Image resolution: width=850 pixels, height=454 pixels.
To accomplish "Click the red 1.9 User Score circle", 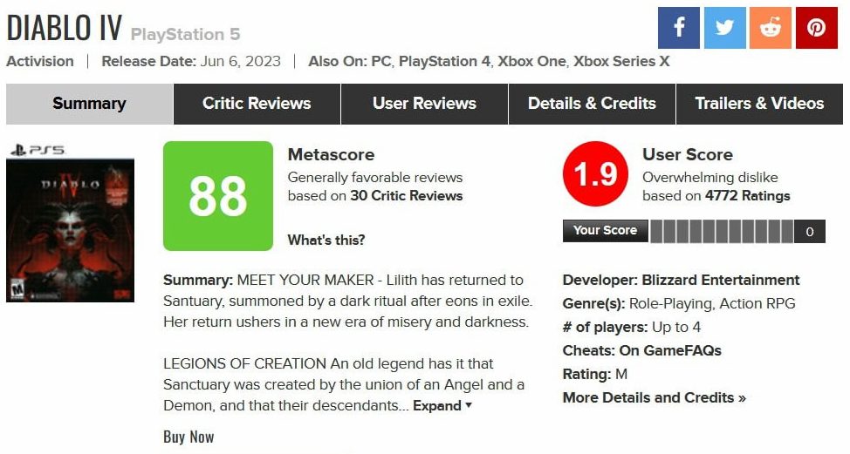I will (596, 173).
